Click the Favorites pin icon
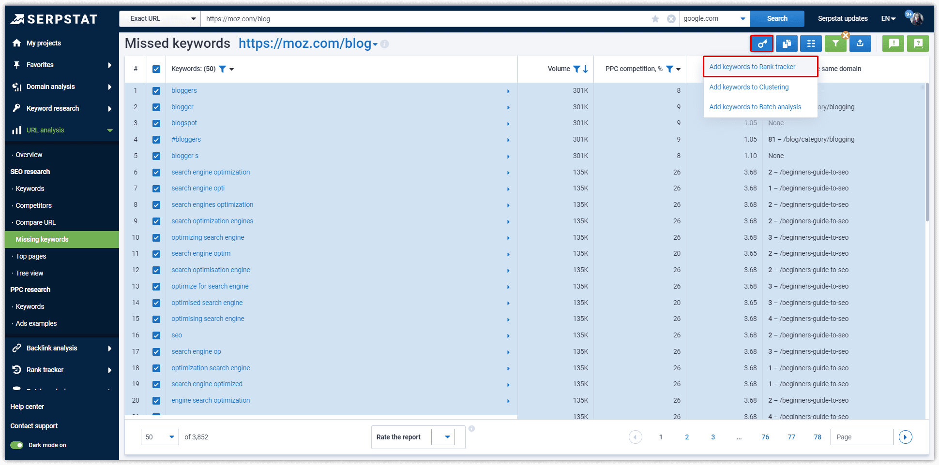Image resolution: width=939 pixels, height=465 pixels. point(17,65)
